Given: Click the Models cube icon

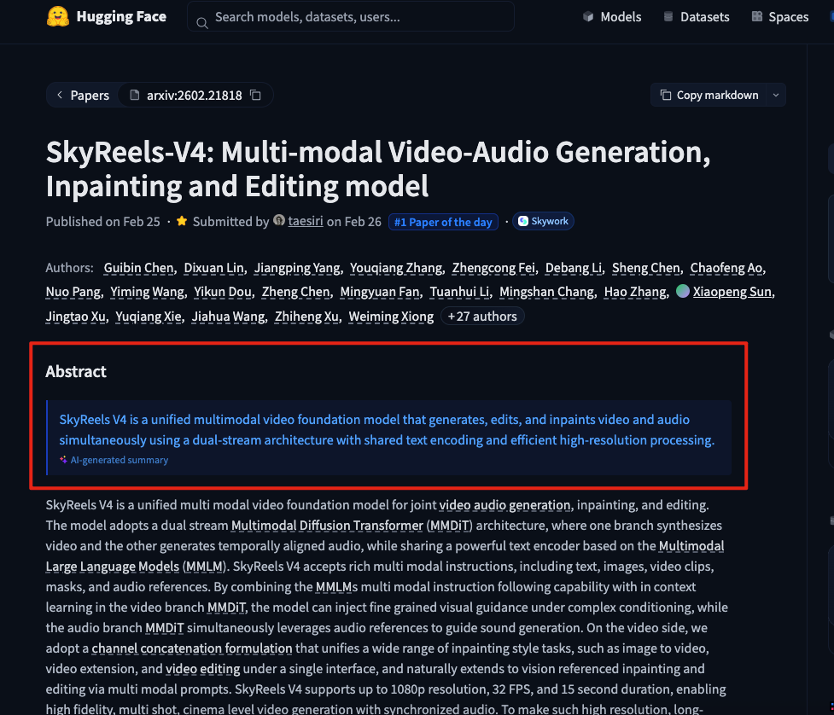Looking at the screenshot, I should [x=588, y=17].
